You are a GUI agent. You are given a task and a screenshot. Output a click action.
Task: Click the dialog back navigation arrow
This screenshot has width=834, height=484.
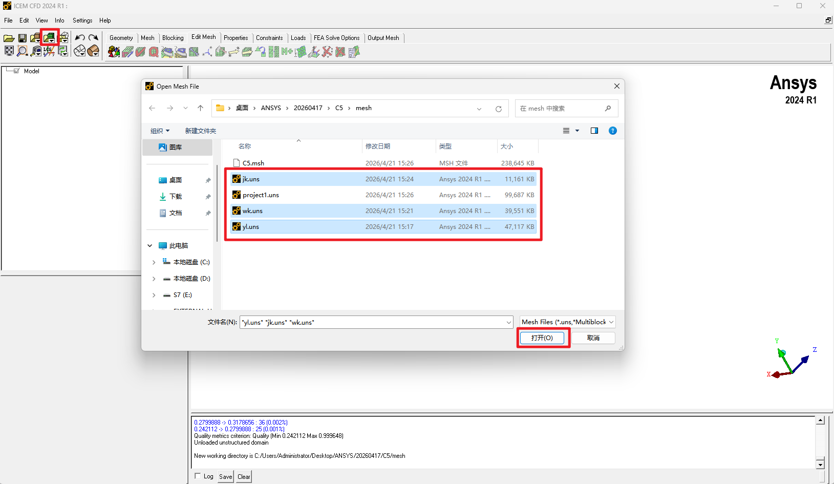point(152,108)
